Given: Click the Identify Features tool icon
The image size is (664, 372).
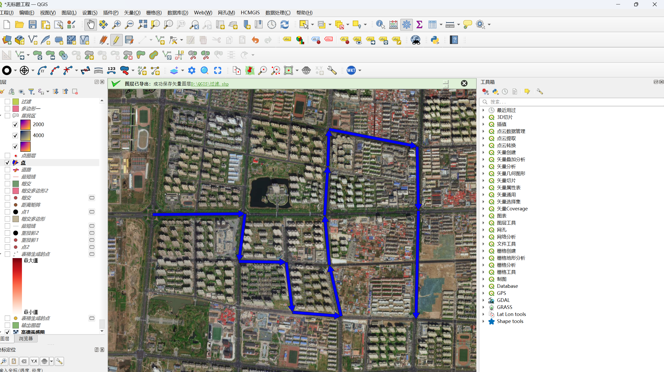Looking at the screenshot, I should (x=380, y=25).
